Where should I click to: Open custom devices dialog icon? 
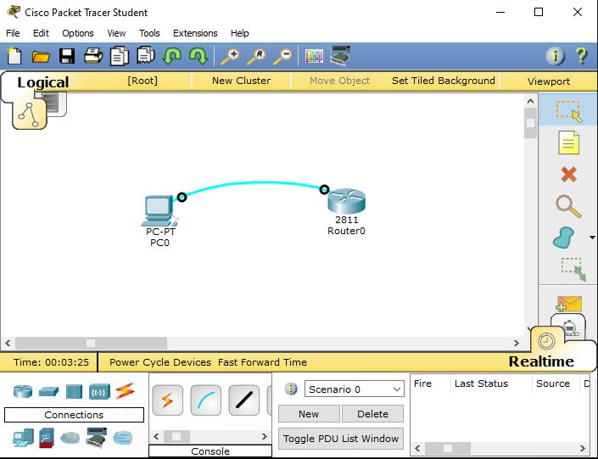tap(340, 56)
